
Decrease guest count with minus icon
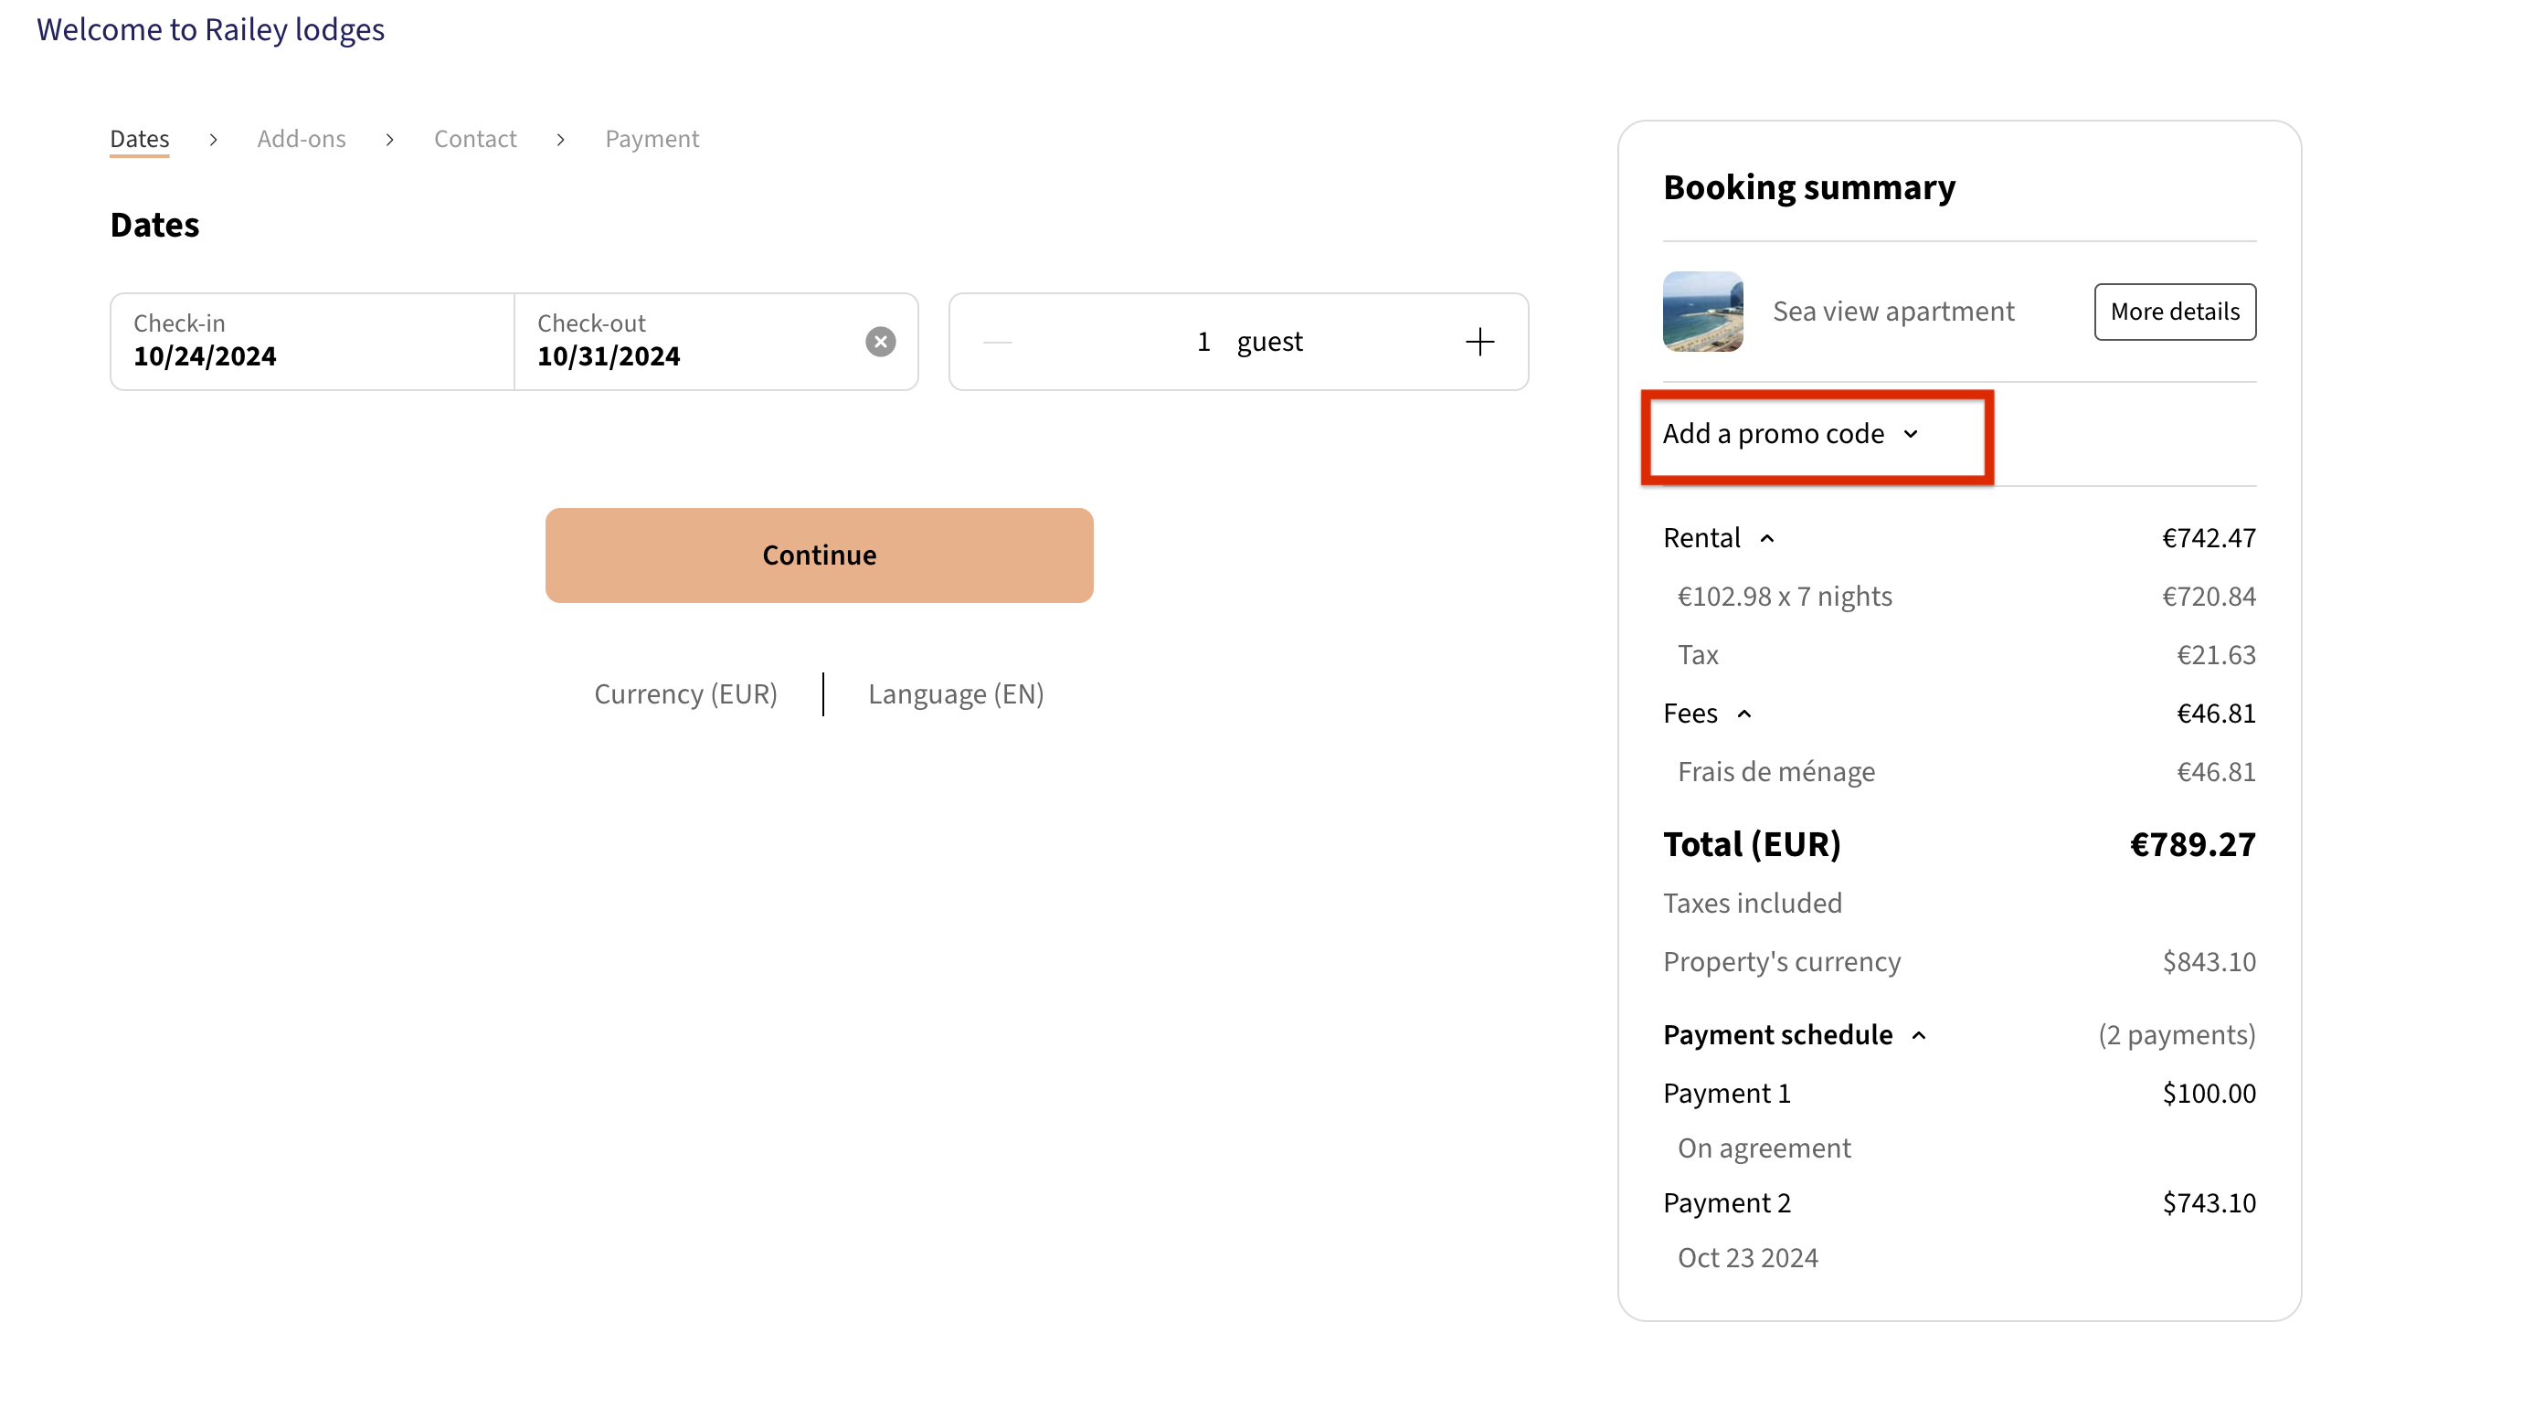point(997,342)
